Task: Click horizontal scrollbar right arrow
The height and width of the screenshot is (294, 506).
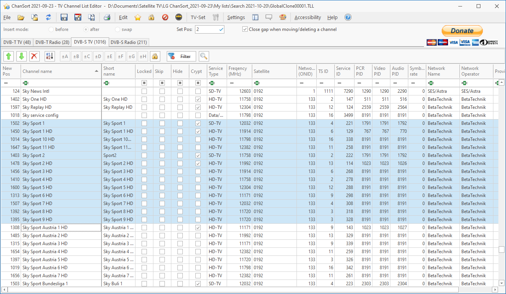Action: click(x=495, y=290)
